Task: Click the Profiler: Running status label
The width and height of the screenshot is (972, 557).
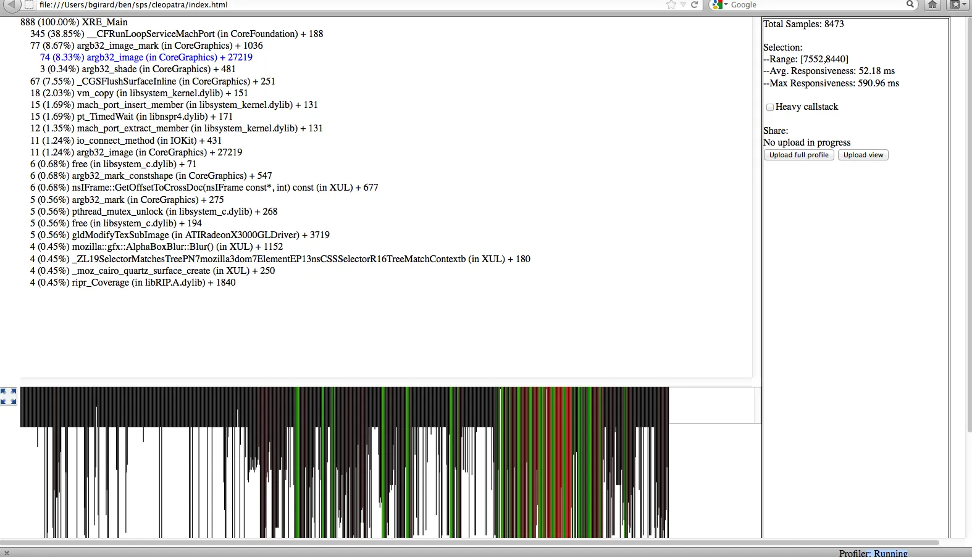Action: (x=873, y=553)
